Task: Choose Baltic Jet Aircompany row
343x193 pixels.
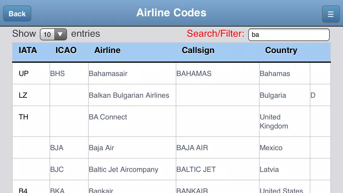Action: 171,169
